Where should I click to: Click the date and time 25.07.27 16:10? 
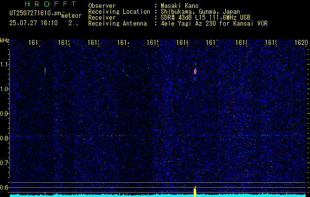pyautogui.click(x=34, y=23)
